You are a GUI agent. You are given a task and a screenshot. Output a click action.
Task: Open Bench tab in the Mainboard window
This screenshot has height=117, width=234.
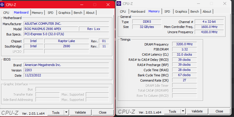click(x=78, y=13)
